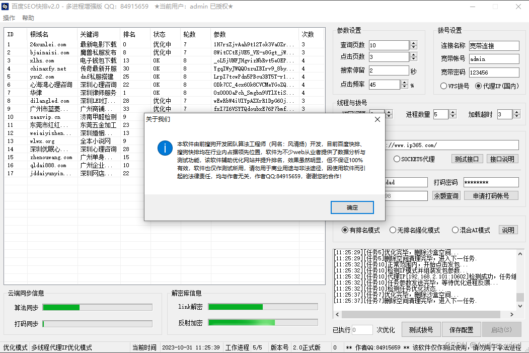Image resolution: width=529 pixels, height=353 pixels.
Task: Click status bar version 2.0正式版
Action: point(307,347)
